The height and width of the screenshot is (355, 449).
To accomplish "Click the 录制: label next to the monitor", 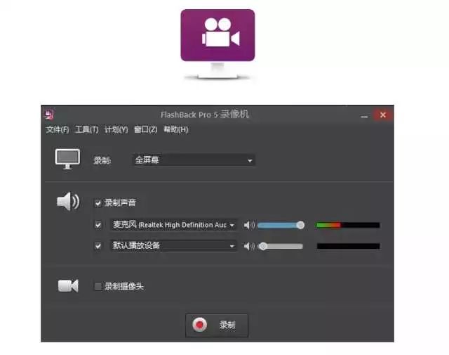I will pos(102,160).
